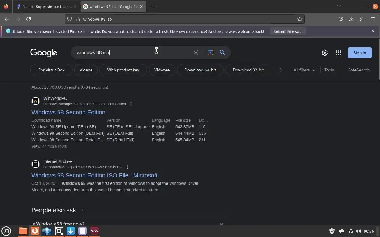Image resolution: width=380 pixels, height=237 pixels.
Task: Select the windows 98 iso Google tab
Action: click(113, 7)
